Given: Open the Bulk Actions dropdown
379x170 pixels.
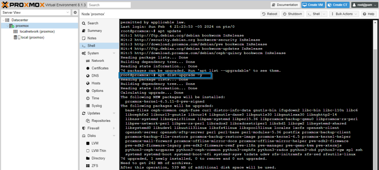Looking at the screenshot, I should 344,14.
